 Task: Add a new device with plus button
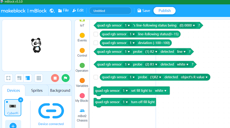point(13,126)
